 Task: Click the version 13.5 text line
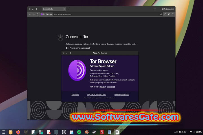point(104,73)
